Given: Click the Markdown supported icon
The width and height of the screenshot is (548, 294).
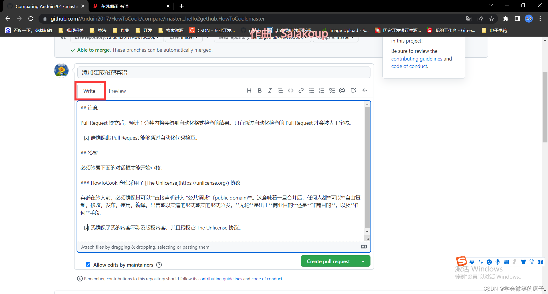Looking at the screenshot, I should (x=364, y=247).
